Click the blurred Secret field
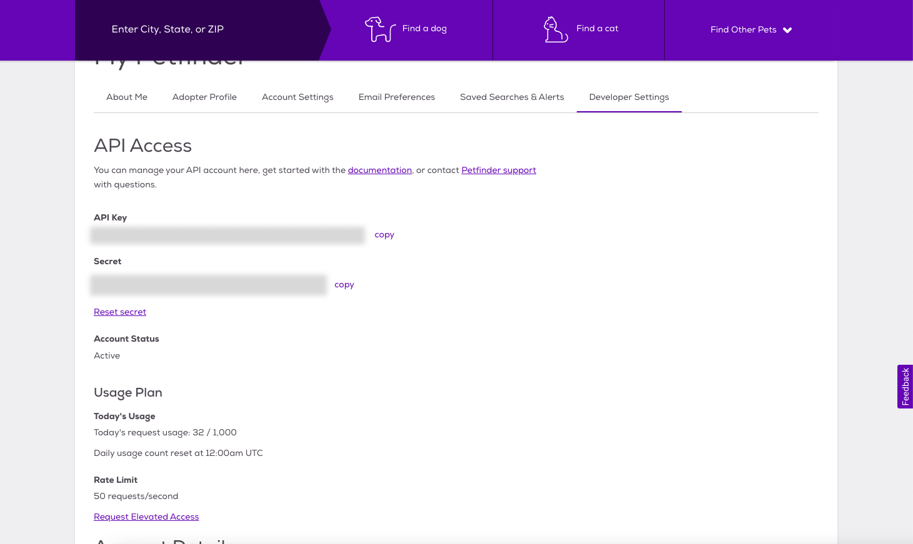Screen dimensions: 913x544 click(208, 285)
